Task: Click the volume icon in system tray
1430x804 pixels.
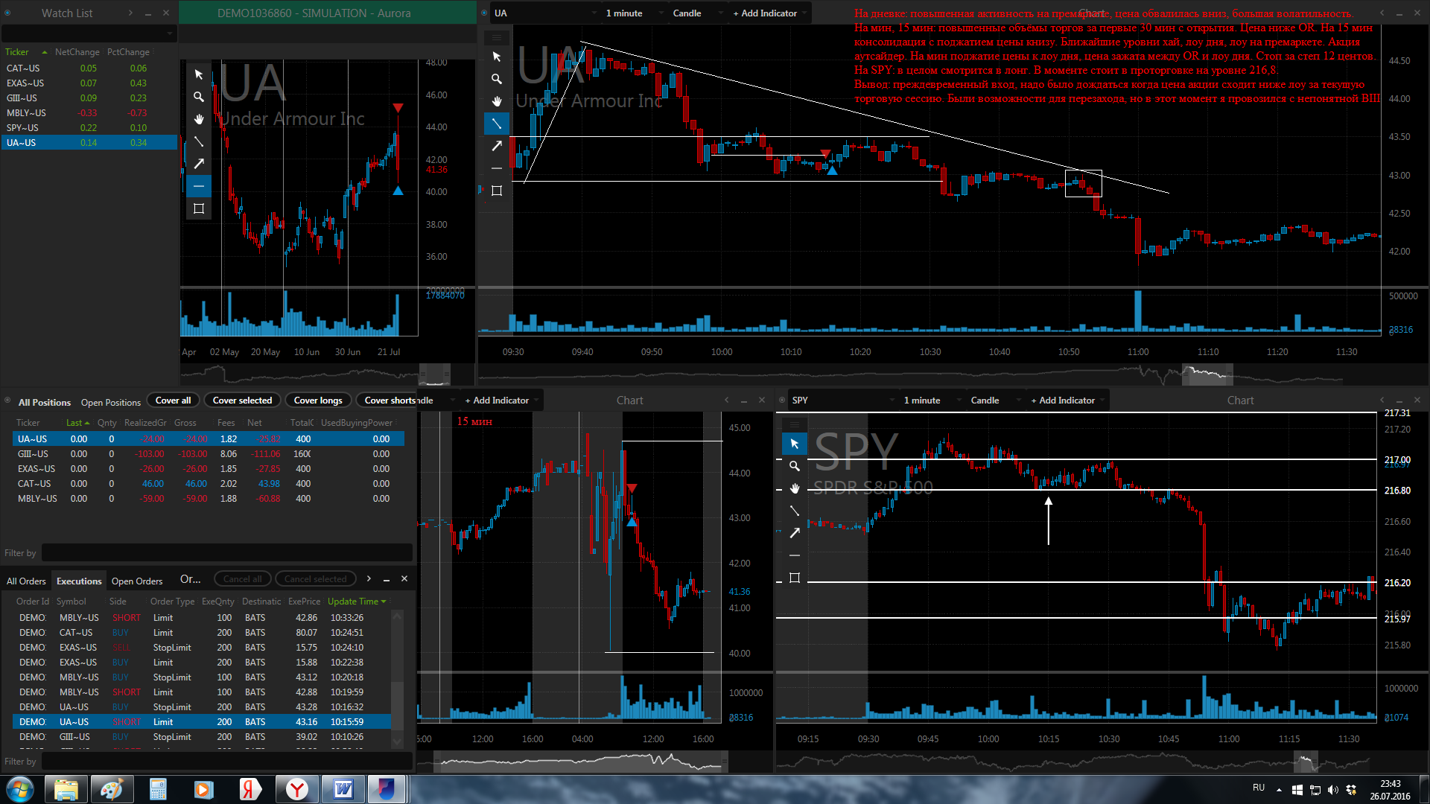Action: click(x=1333, y=790)
